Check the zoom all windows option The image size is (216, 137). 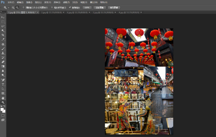[52, 8]
